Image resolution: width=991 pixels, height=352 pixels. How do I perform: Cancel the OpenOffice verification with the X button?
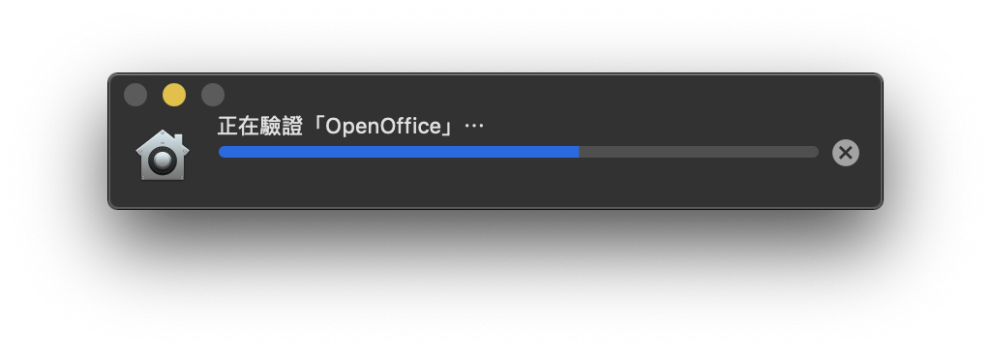click(x=846, y=152)
